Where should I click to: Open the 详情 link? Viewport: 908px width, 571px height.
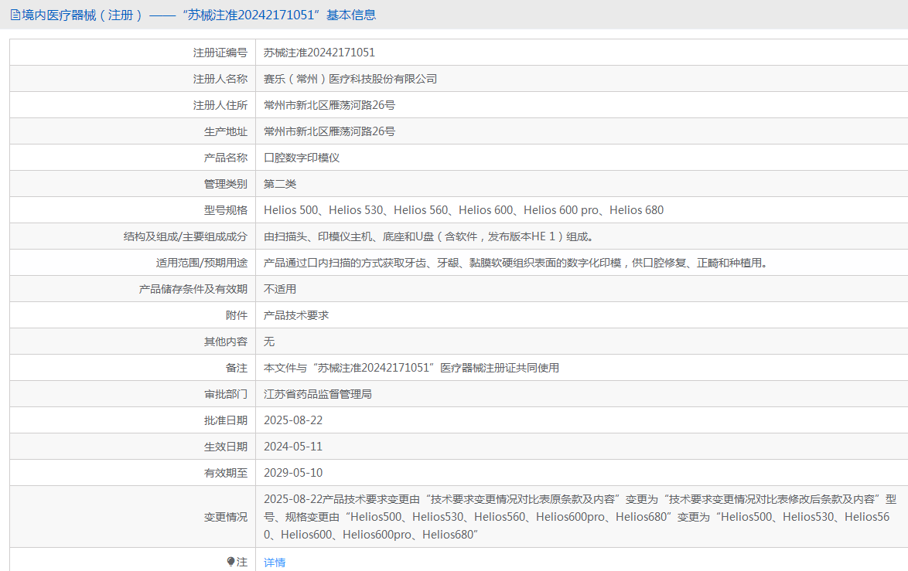275,563
